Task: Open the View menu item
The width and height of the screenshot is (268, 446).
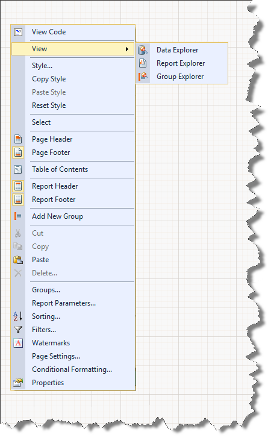Action: pyautogui.click(x=72, y=49)
